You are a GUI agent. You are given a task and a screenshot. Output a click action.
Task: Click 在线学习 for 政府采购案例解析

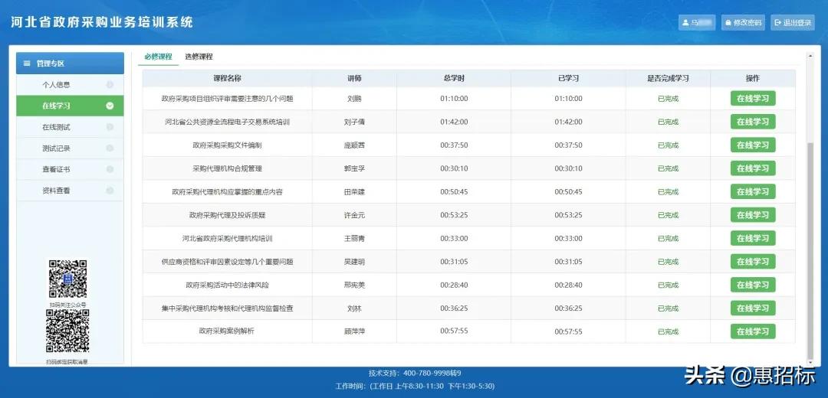(x=753, y=331)
